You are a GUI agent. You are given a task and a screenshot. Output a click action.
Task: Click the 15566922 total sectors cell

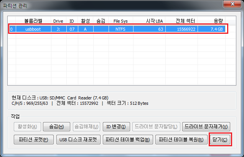point(181,29)
